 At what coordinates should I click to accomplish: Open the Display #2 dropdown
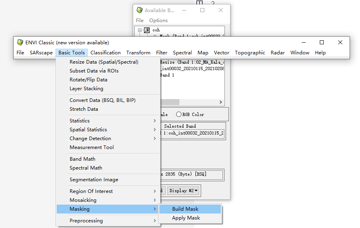click(x=183, y=191)
